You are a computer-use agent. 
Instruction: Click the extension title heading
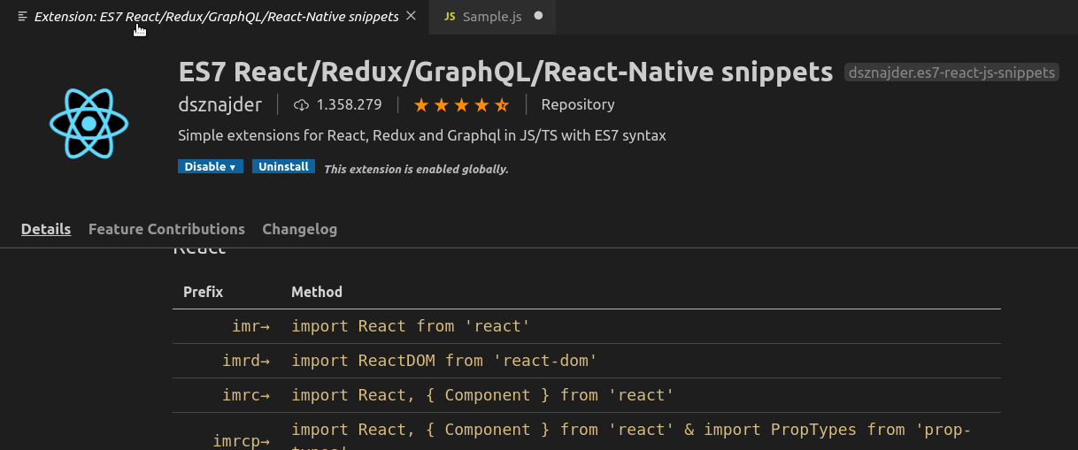505,72
